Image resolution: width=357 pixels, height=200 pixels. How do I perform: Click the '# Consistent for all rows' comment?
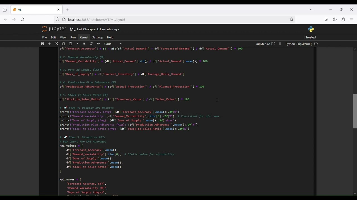click(x=198, y=116)
